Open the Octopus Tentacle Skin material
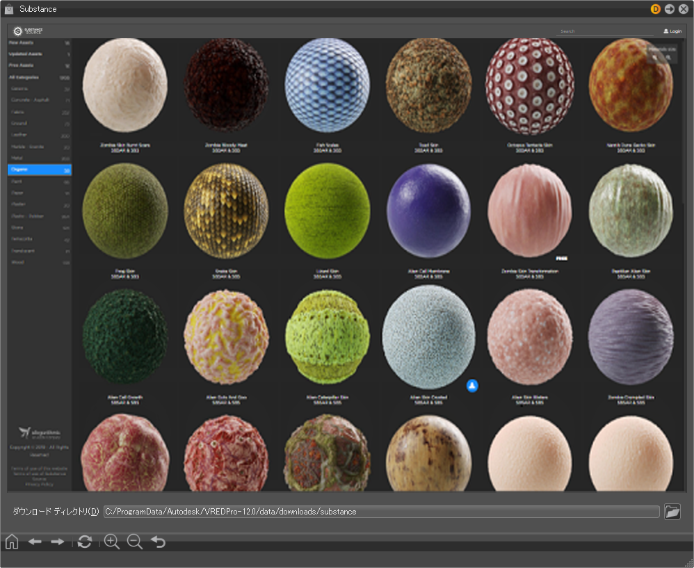694x568 pixels. coord(530,86)
